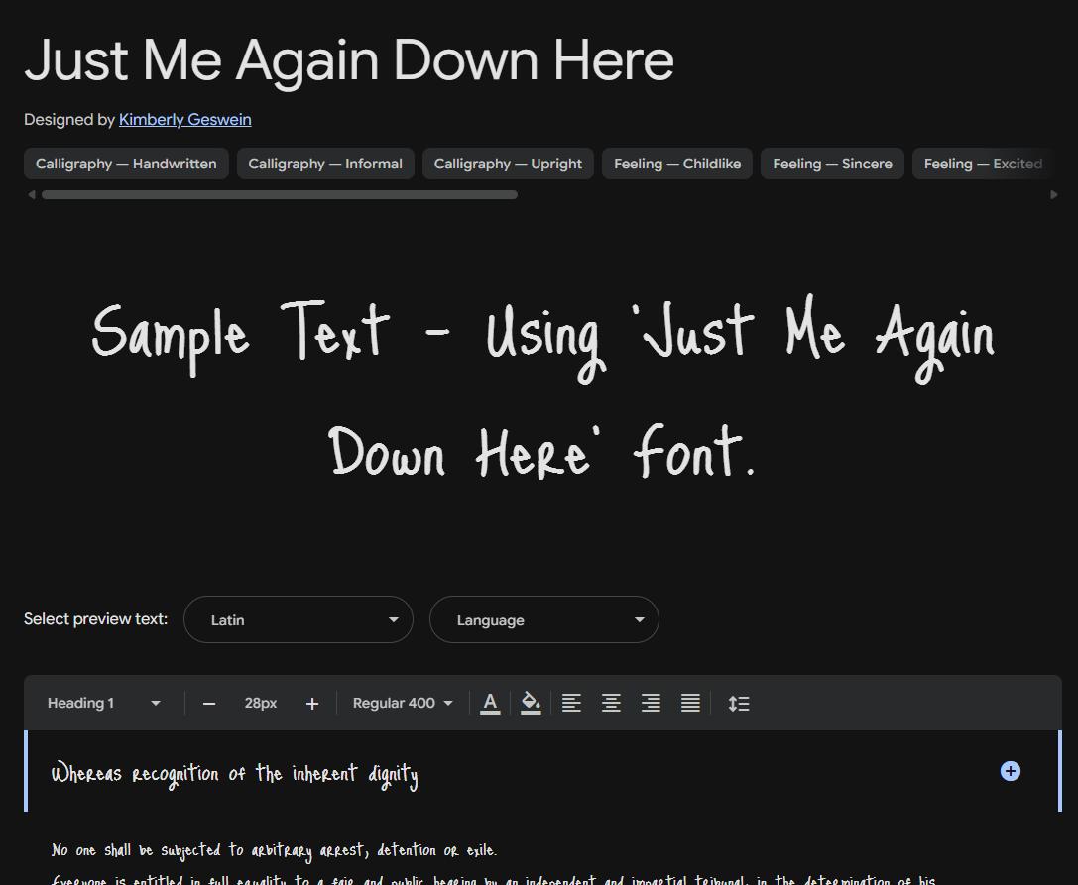This screenshot has width=1078, height=885.
Task: Justify the text alignment
Action: pos(690,703)
